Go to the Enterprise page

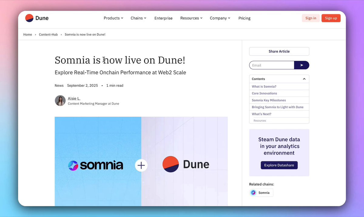tap(163, 18)
